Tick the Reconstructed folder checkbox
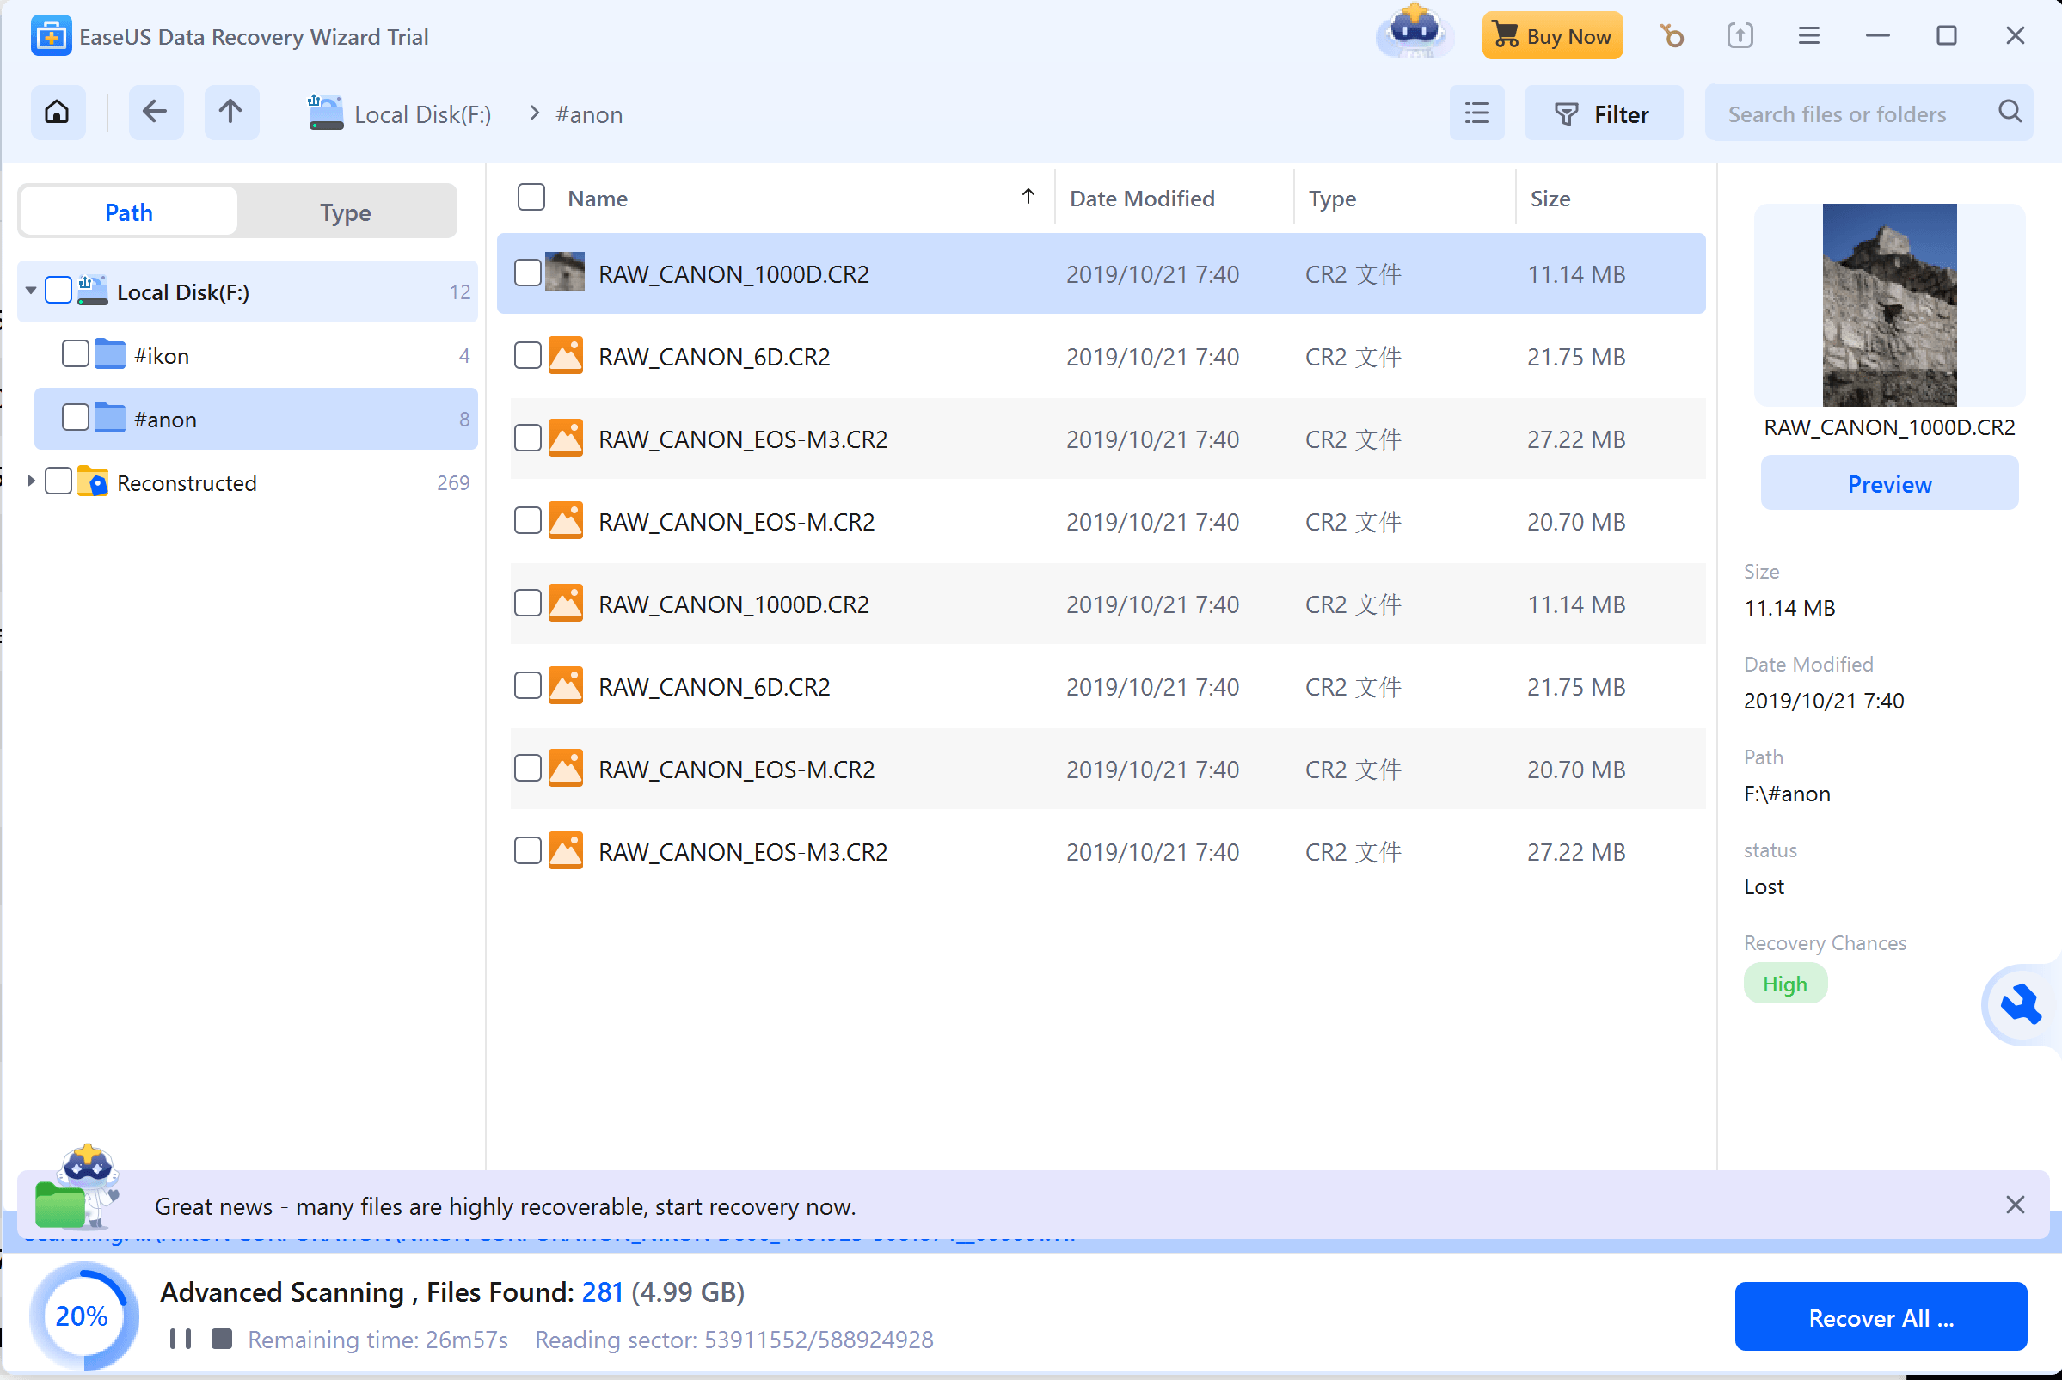 click(59, 481)
